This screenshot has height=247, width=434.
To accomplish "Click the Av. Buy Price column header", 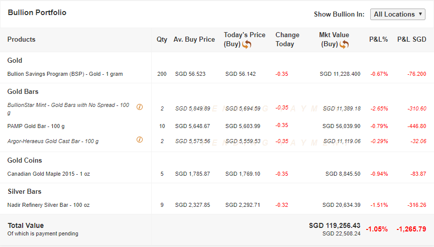I will [x=194, y=39].
